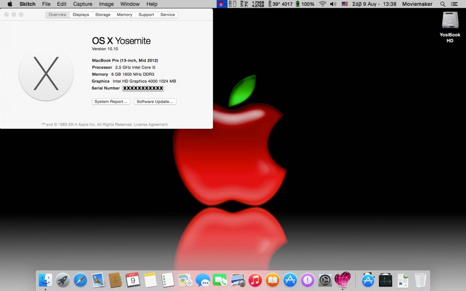The height and width of the screenshot is (291, 466).
Task: Click the date and time in menu bar
Action: point(374,4)
